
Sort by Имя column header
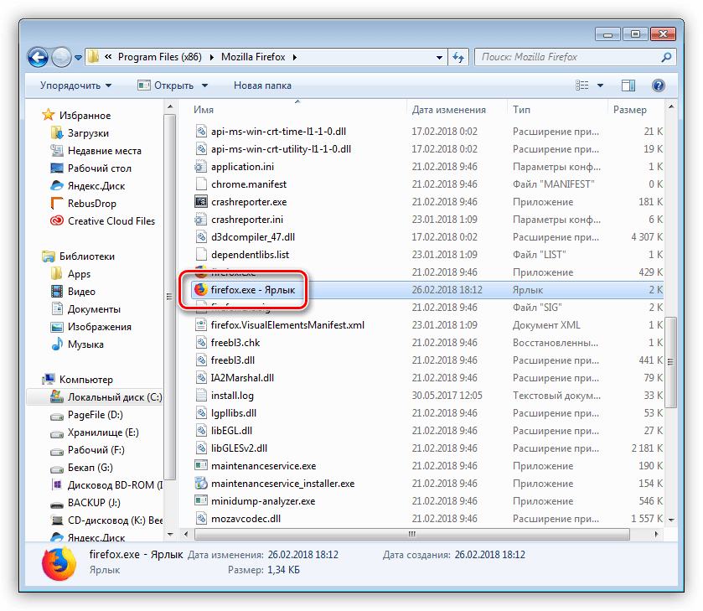[x=203, y=110]
